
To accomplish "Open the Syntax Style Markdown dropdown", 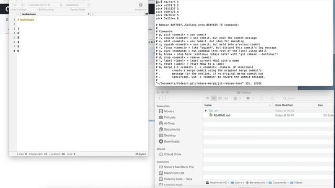I will tap(77, 5).
